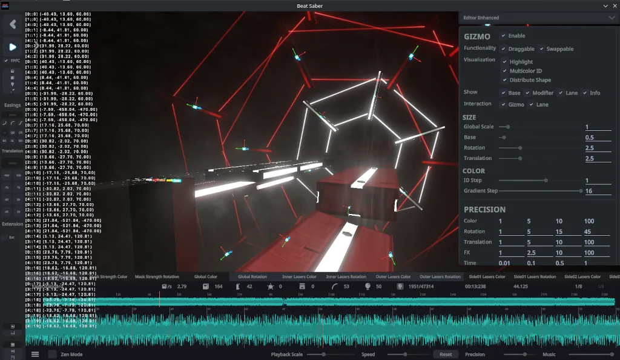Collapse the Editor Enhanced panel chevron
The image size is (620, 360).
tap(612, 18)
